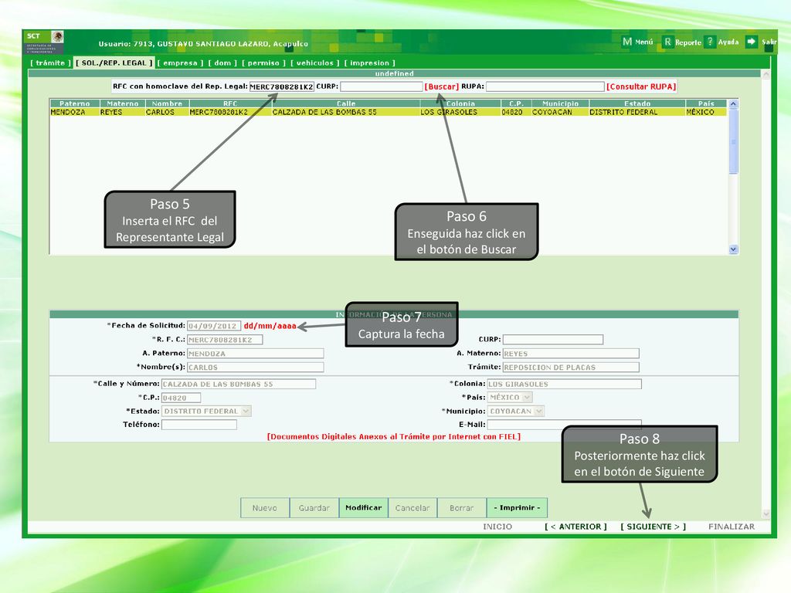
Task: Open the Documentos Digitales Anexos link
Action: pos(393,437)
